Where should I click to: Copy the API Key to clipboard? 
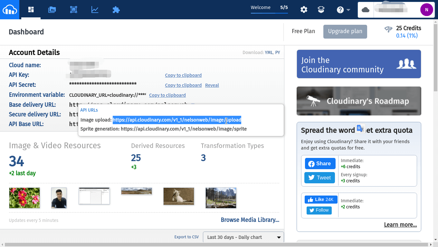(x=183, y=75)
